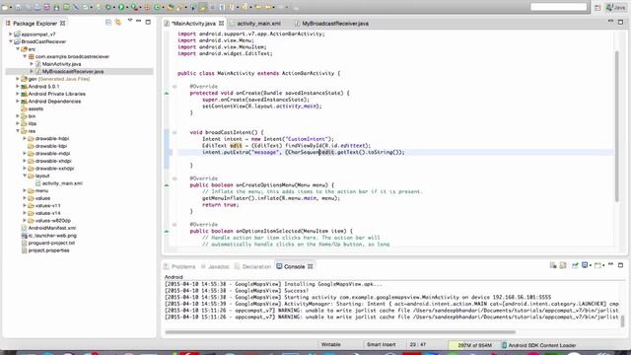Screen dimensions: 631x355
Task: Expand Android Private Libraries
Action: coord(18,94)
